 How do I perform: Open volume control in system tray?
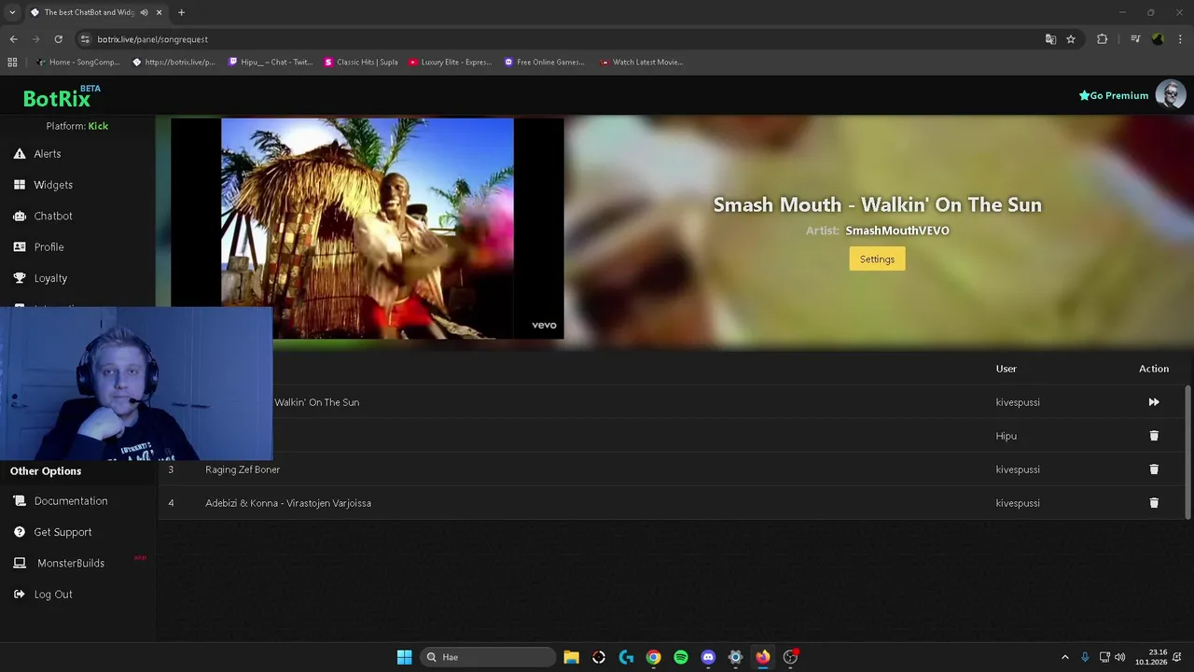pyautogui.click(x=1119, y=657)
